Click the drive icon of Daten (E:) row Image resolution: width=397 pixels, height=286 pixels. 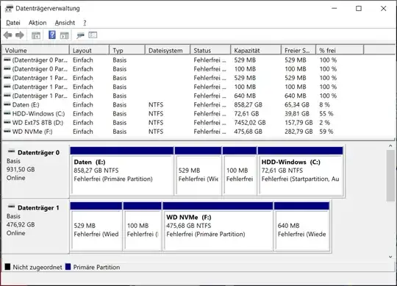7,104
